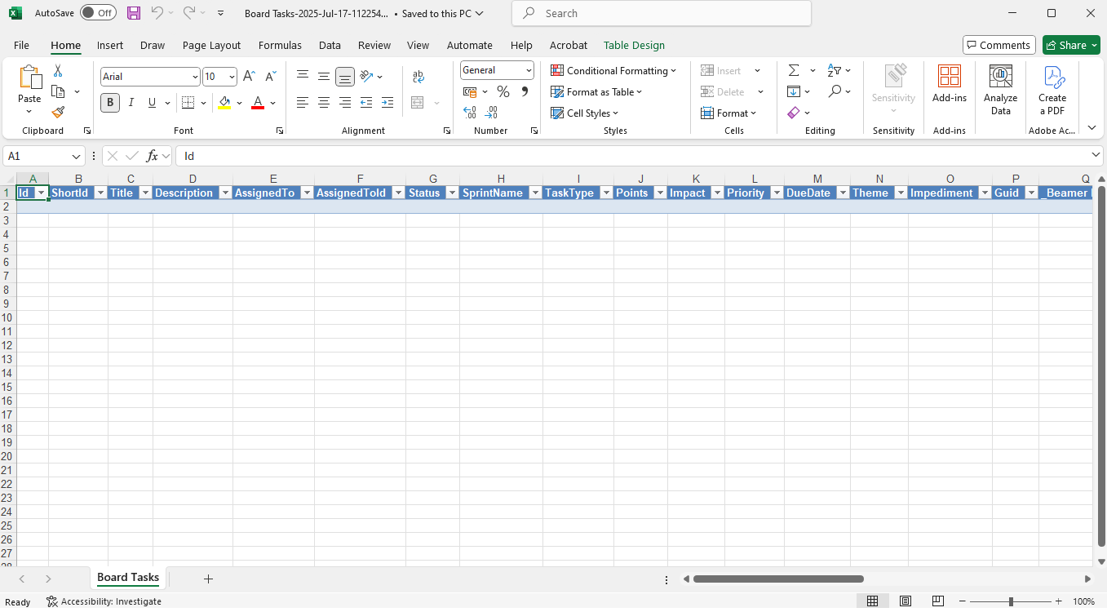
Task: Click the Search box in title bar
Action: [661, 13]
